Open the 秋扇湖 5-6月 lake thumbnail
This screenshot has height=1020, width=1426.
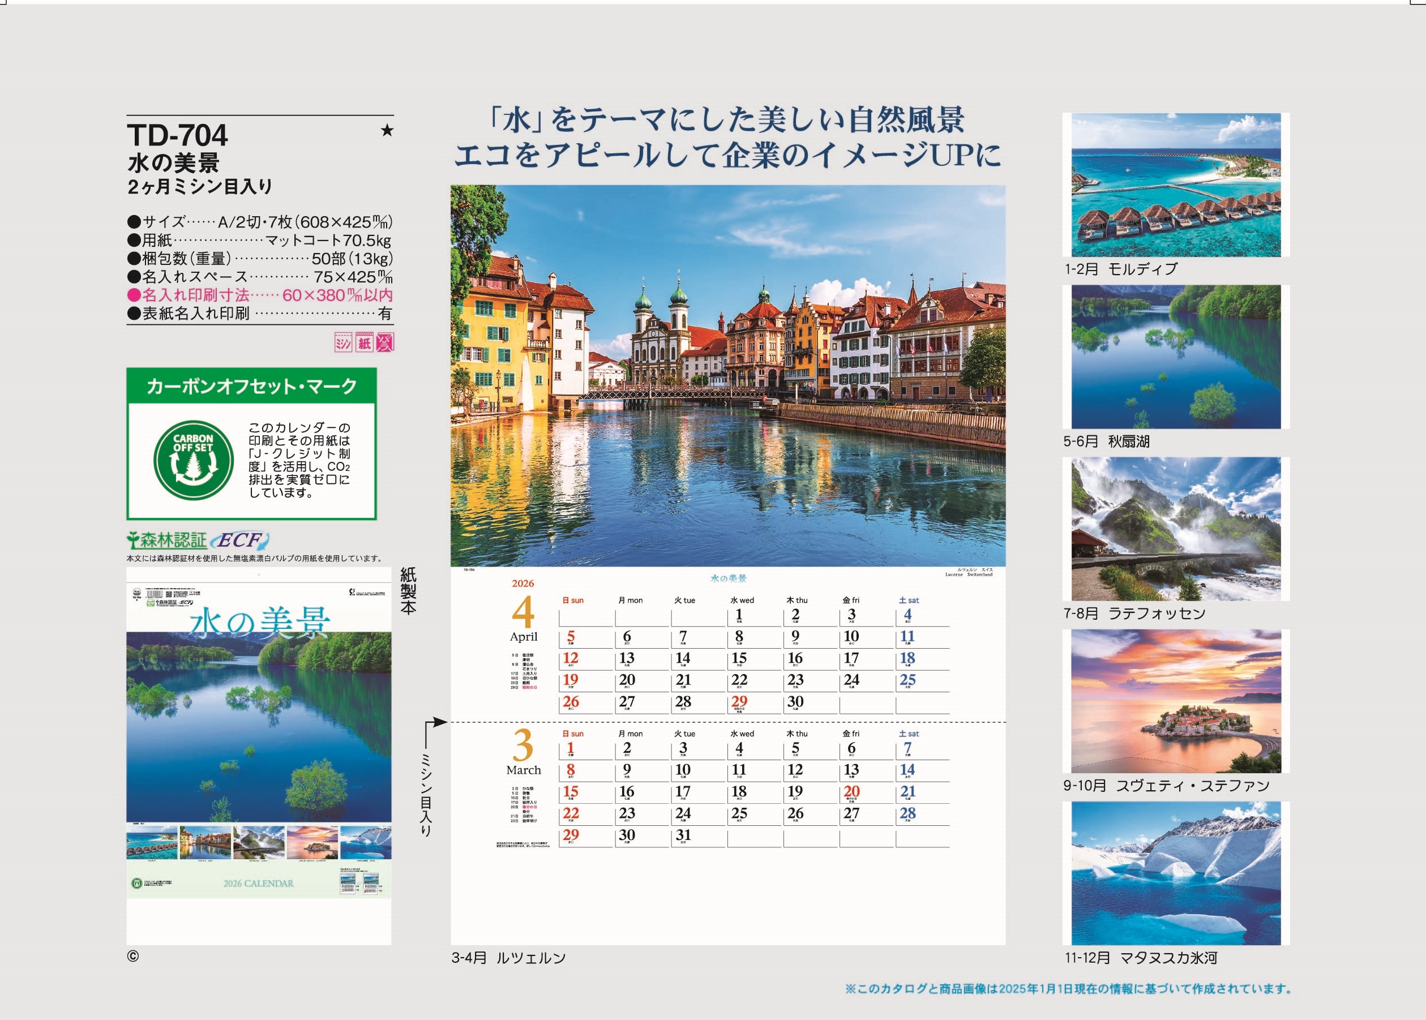(1175, 357)
